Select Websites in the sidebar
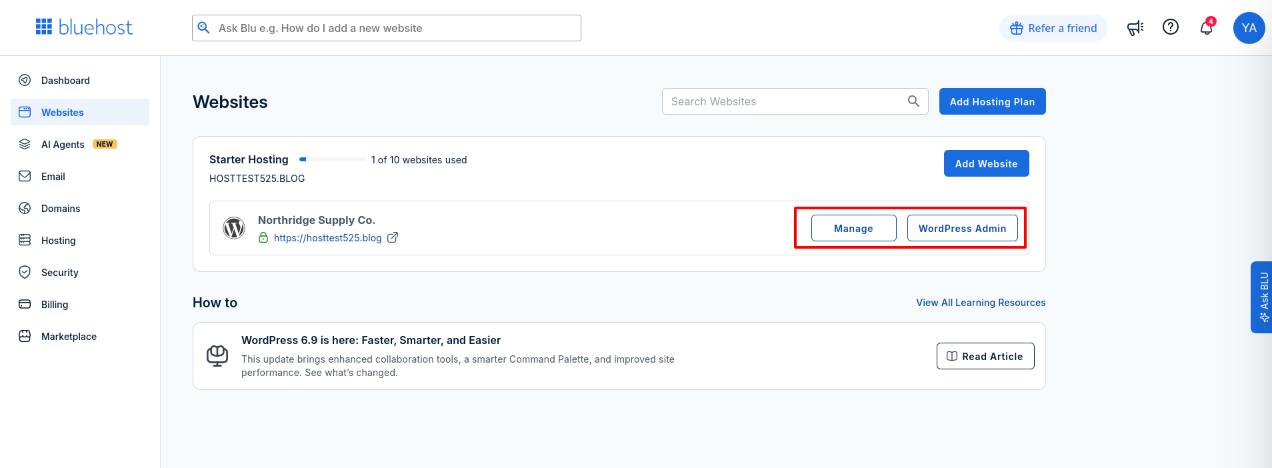 point(80,112)
